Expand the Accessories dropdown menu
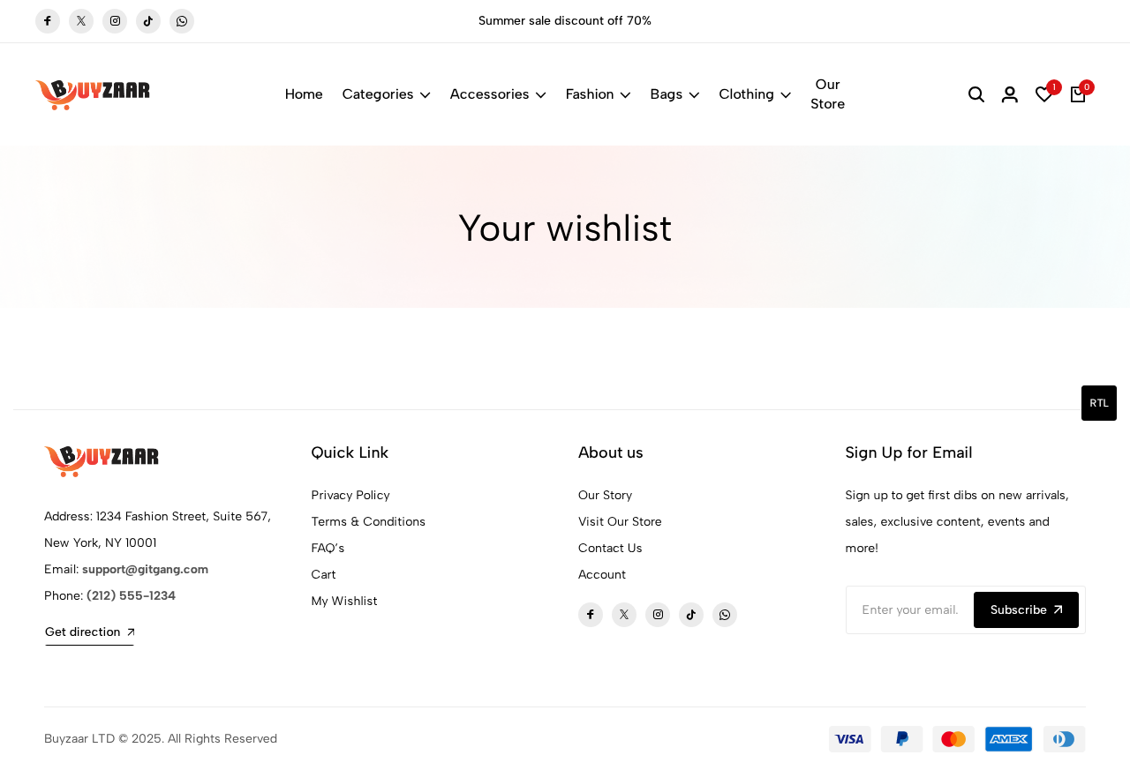This screenshot has height=770, width=1130. pyautogui.click(x=498, y=94)
